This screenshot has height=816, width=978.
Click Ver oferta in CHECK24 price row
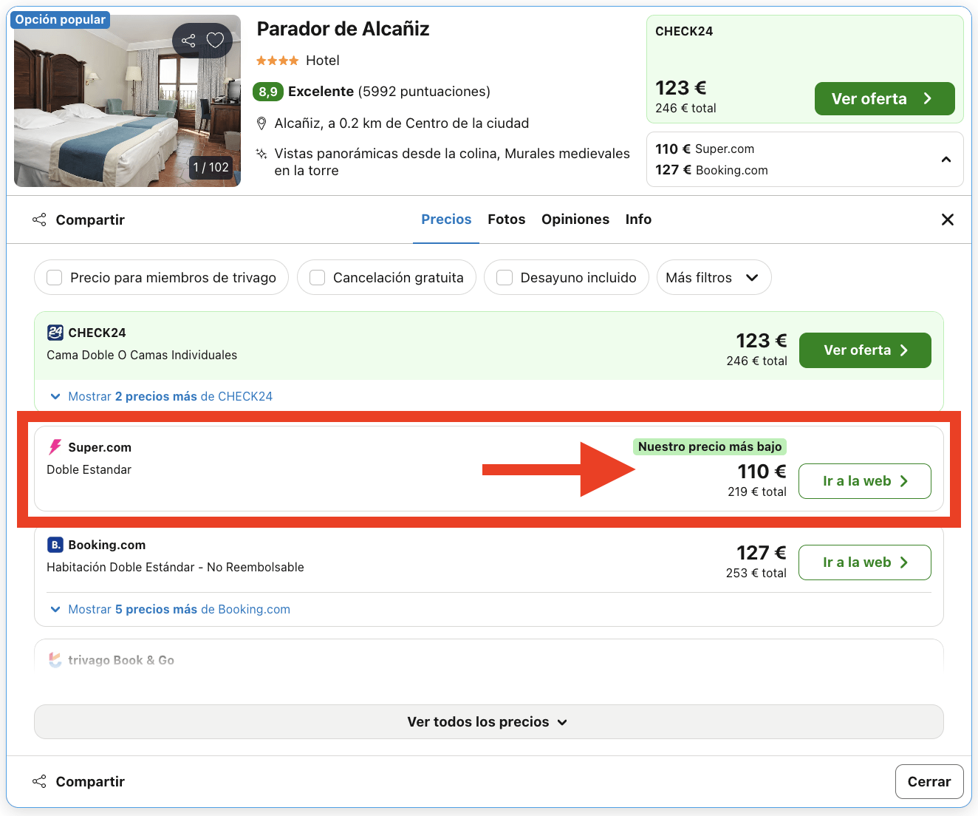pos(865,350)
